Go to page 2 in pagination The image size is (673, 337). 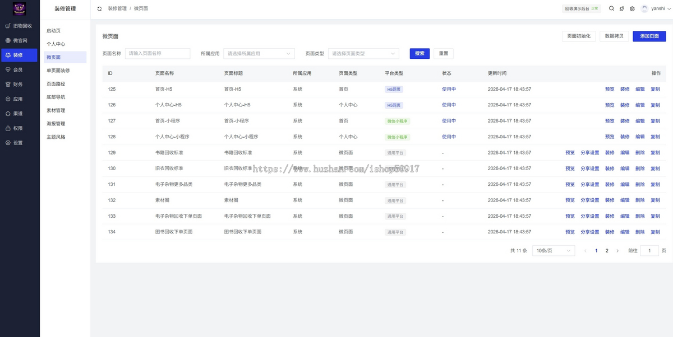coord(607,251)
